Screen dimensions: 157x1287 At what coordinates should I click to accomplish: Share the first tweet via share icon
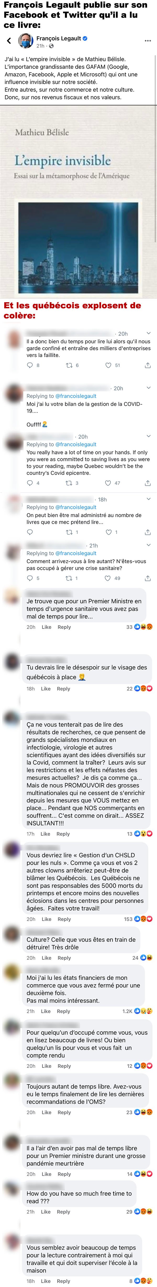click(x=148, y=365)
